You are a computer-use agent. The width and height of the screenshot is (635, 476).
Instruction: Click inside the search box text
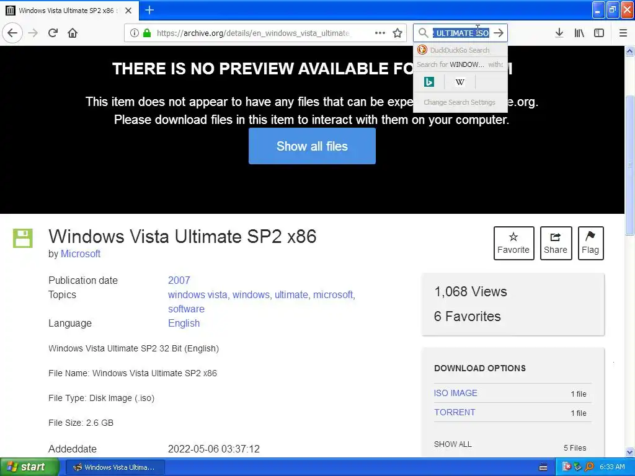[x=461, y=33]
